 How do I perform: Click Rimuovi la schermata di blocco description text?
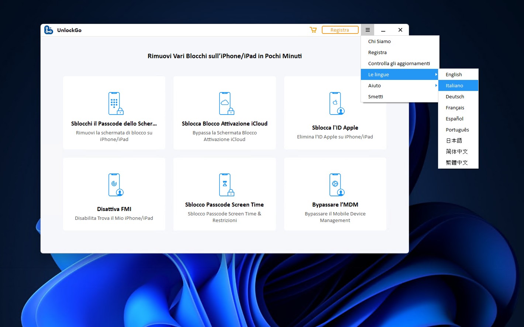coord(114,136)
